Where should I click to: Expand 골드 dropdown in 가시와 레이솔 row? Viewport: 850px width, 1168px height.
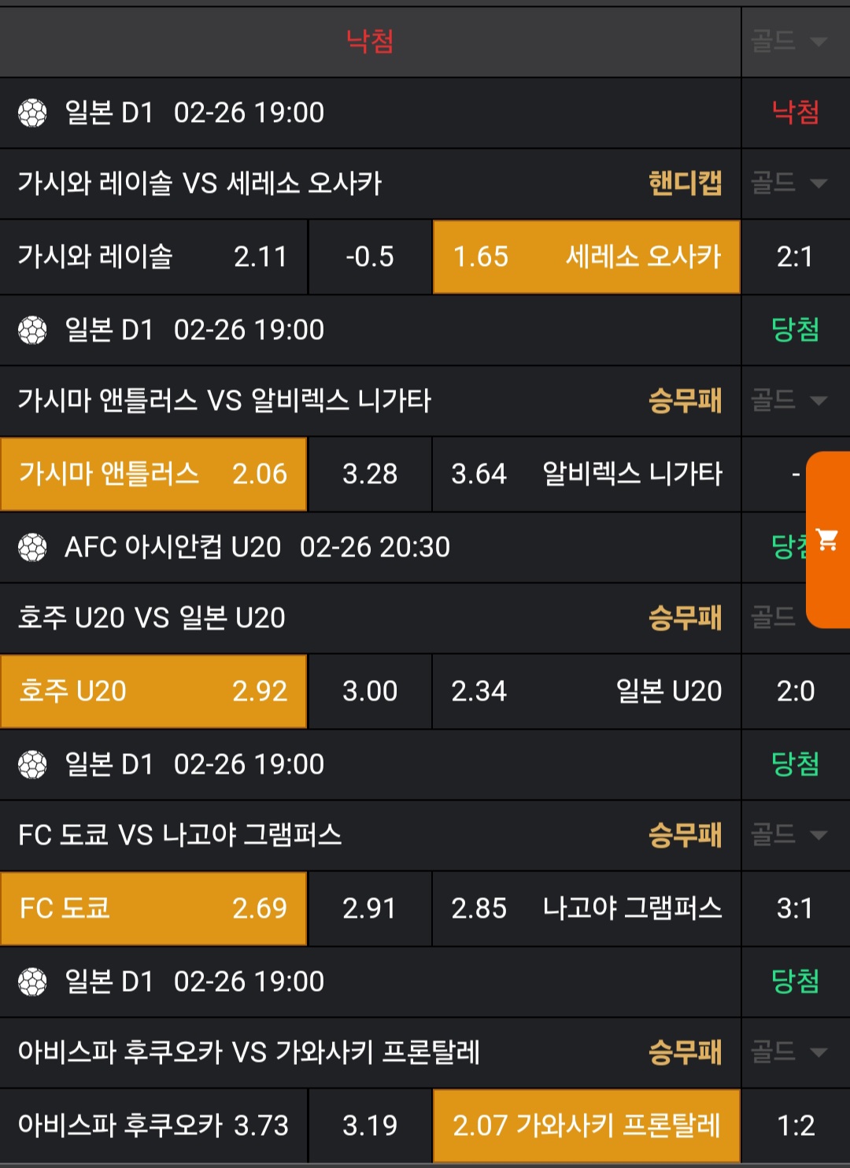pyautogui.click(x=789, y=183)
